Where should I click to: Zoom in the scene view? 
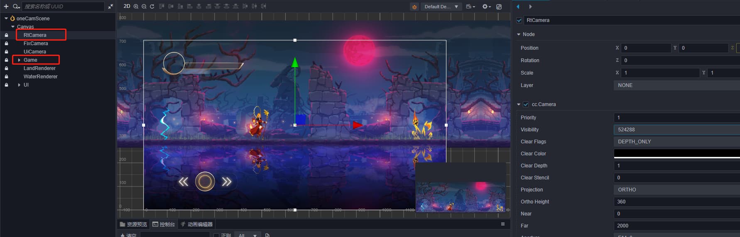tap(136, 7)
